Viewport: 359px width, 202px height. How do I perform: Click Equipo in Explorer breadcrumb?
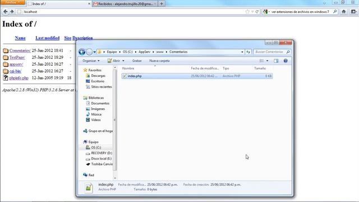click(x=112, y=52)
